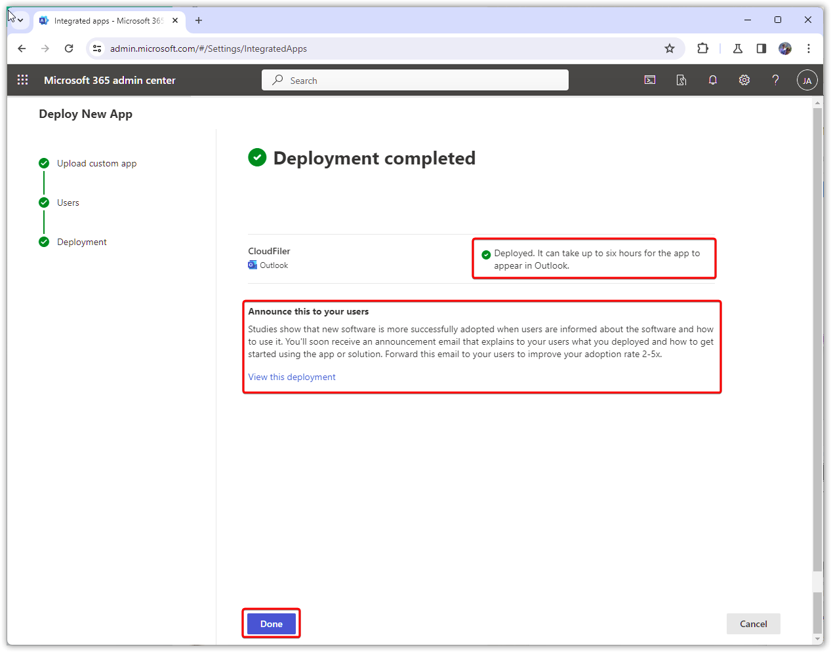
Task: Open the View this deployment link
Action: (x=292, y=377)
